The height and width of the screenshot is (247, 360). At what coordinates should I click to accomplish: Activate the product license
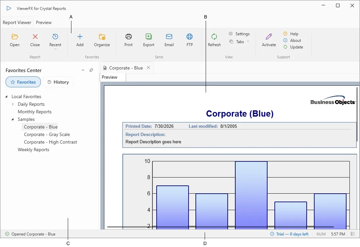(x=269, y=40)
